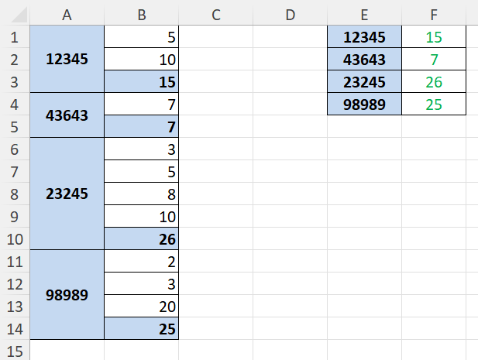Click bold subtotal 15 in cell B3
The width and height of the screenshot is (478, 360).
coord(142,81)
